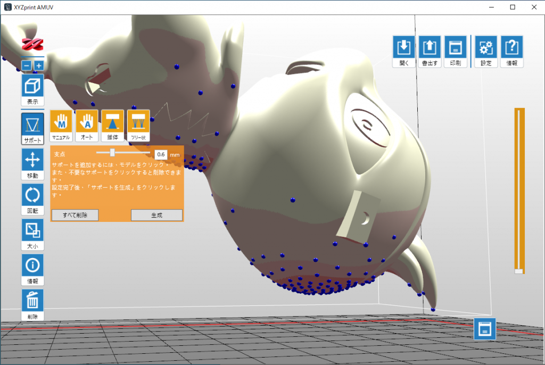Click 書出す (export) icon

tap(430, 52)
